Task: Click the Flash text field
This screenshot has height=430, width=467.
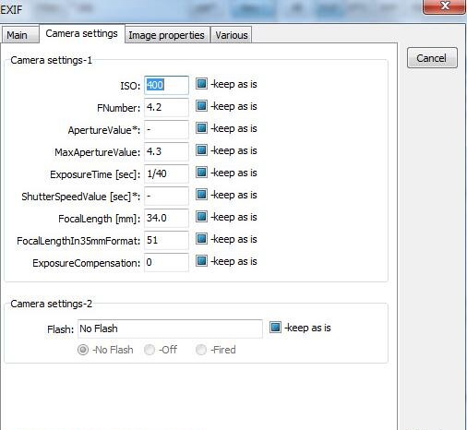Action: click(170, 328)
